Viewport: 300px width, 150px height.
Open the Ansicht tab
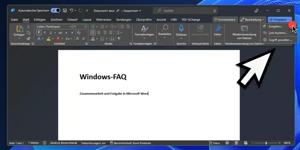(161, 20)
